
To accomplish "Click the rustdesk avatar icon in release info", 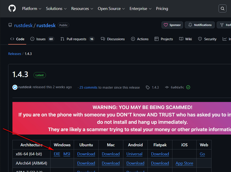I will (15, 87).
